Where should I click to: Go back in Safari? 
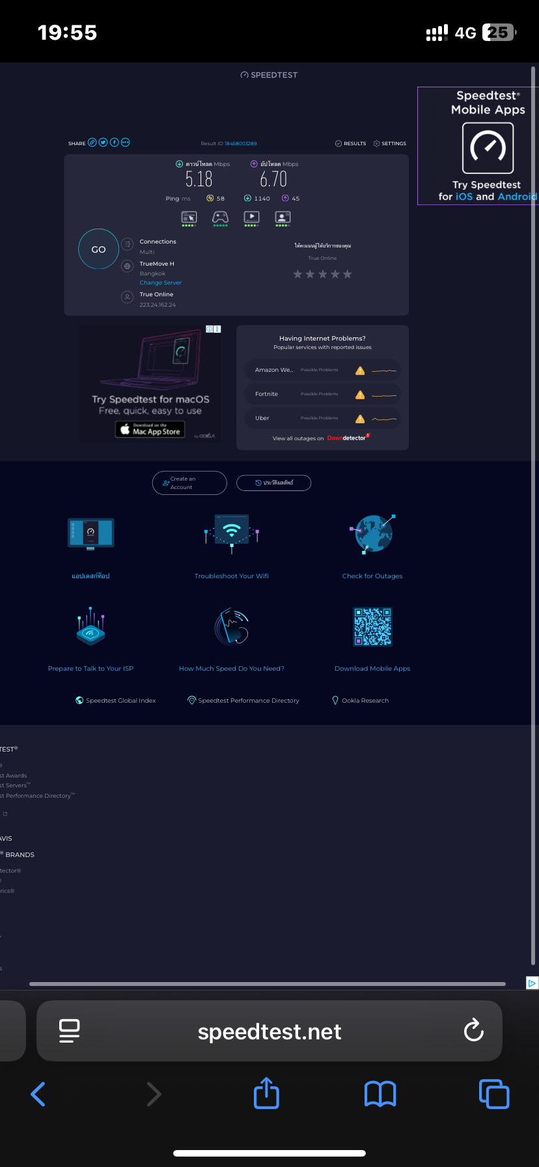tap(38, 1094)
